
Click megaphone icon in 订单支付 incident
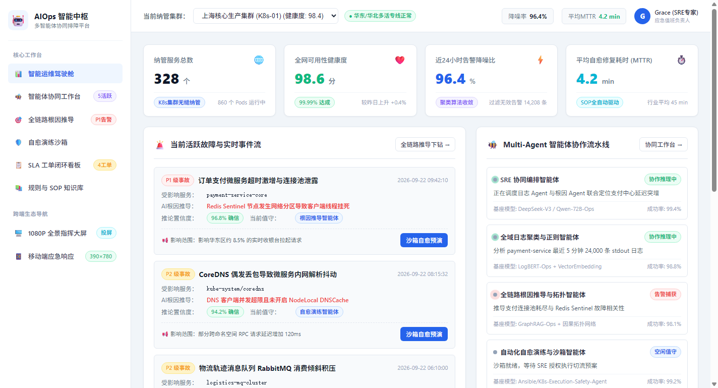tap(165, 240)
